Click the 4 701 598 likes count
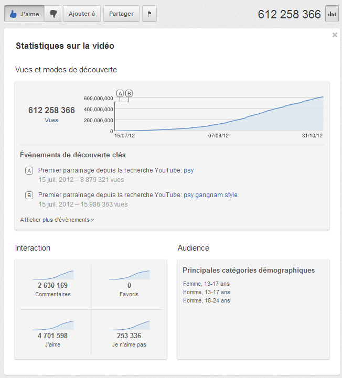The image size is (342, 378). pyautogui.click(x=53, y=336)
